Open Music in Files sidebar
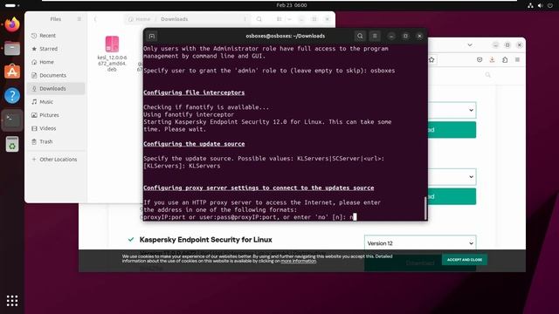The image size is (559, 314). (x=56, y=102)
